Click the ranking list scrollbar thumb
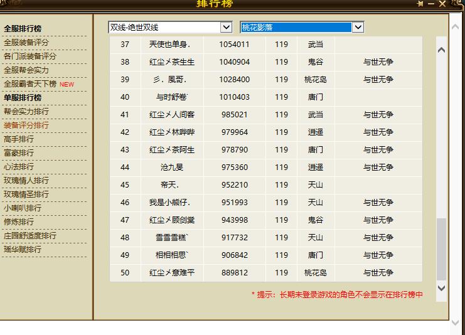 [x=441, y=249]
